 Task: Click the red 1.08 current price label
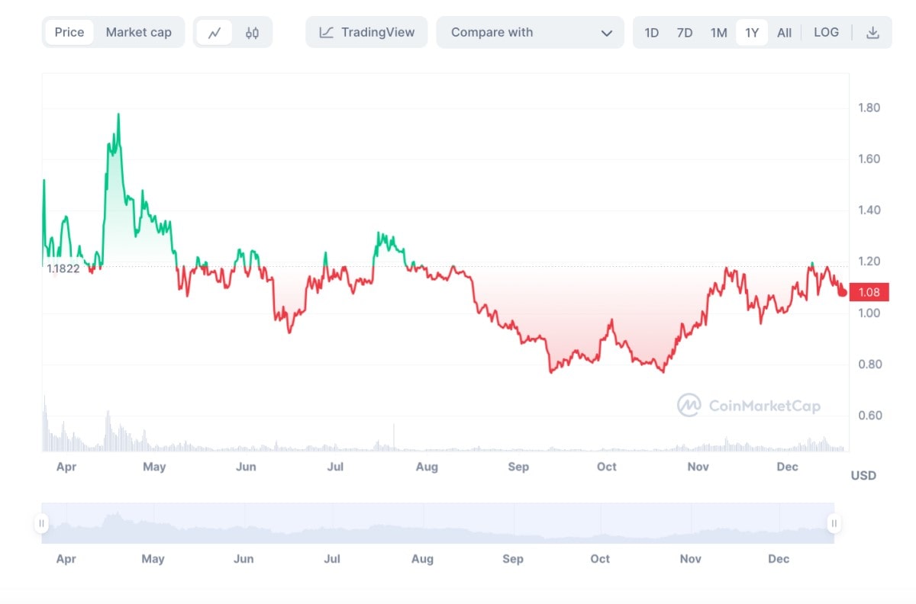coord(869,292)
